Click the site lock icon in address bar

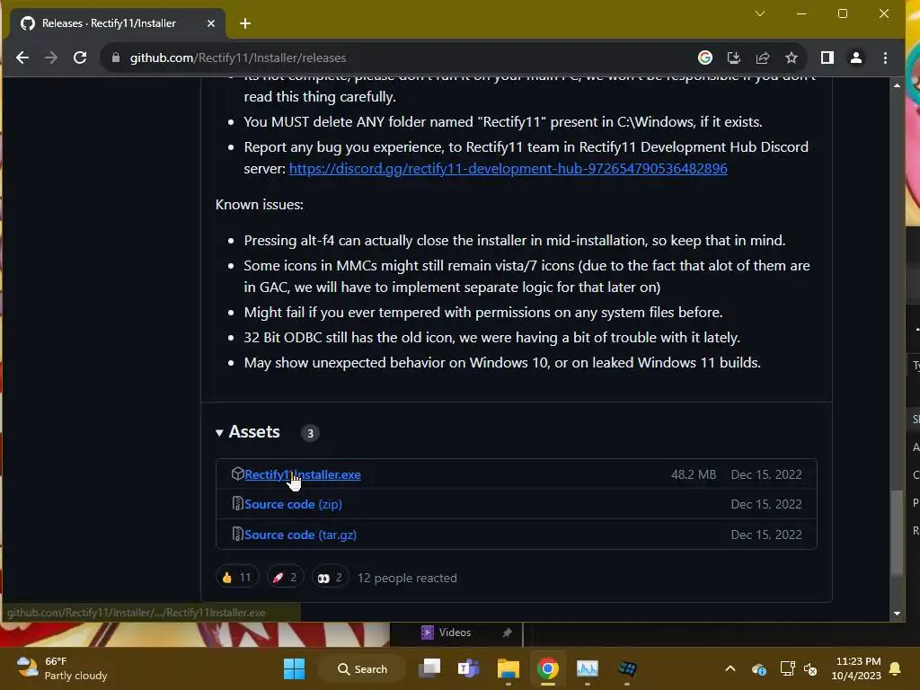pyautogui.click(x=116, y=57)
